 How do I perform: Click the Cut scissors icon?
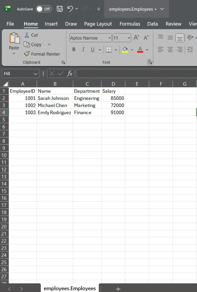point(27,35)
